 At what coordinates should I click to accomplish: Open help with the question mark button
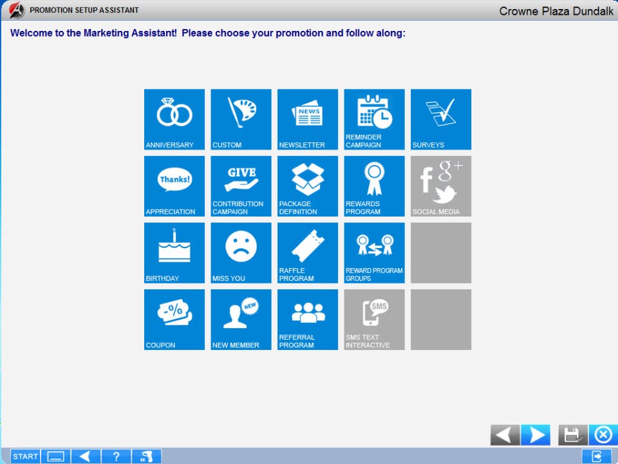click(x=117, y=456)
